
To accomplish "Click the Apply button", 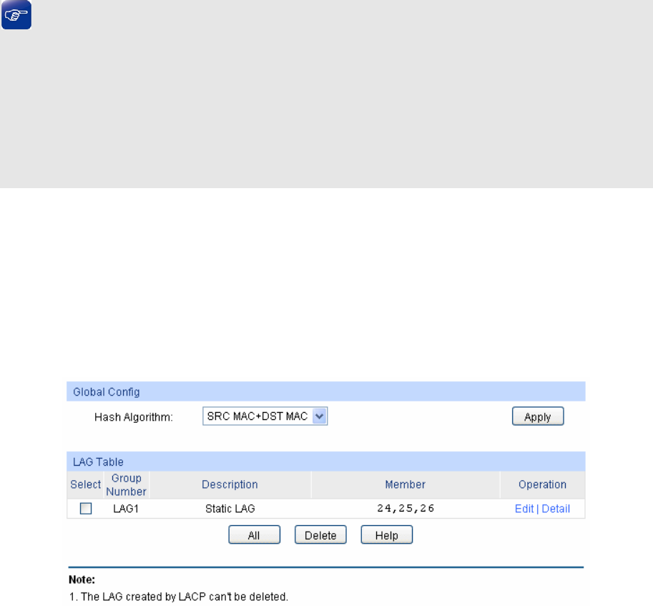I will [x=538, y=416].
